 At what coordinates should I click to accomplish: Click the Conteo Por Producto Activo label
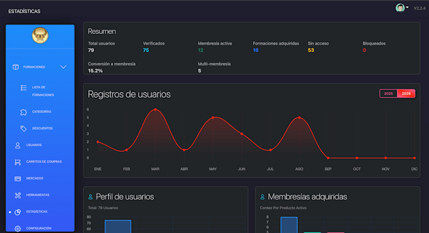pos(283,208)
